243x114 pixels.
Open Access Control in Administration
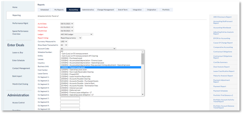[x=19, y=103]
